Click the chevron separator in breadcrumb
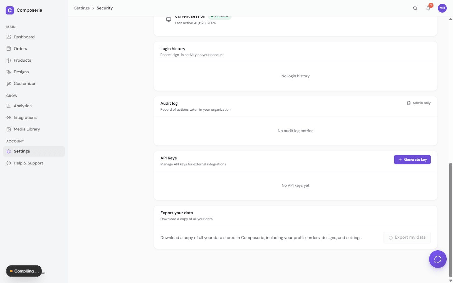453x283 pixels. (x=93, y=8)
